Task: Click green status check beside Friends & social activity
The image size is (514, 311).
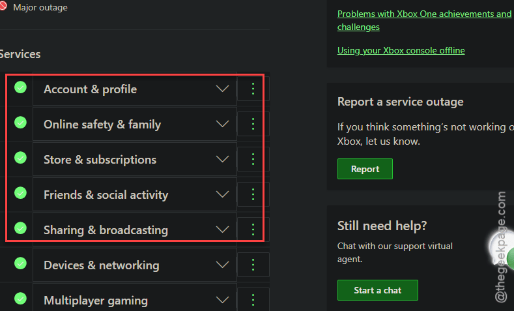Action: tap(20, 193)
